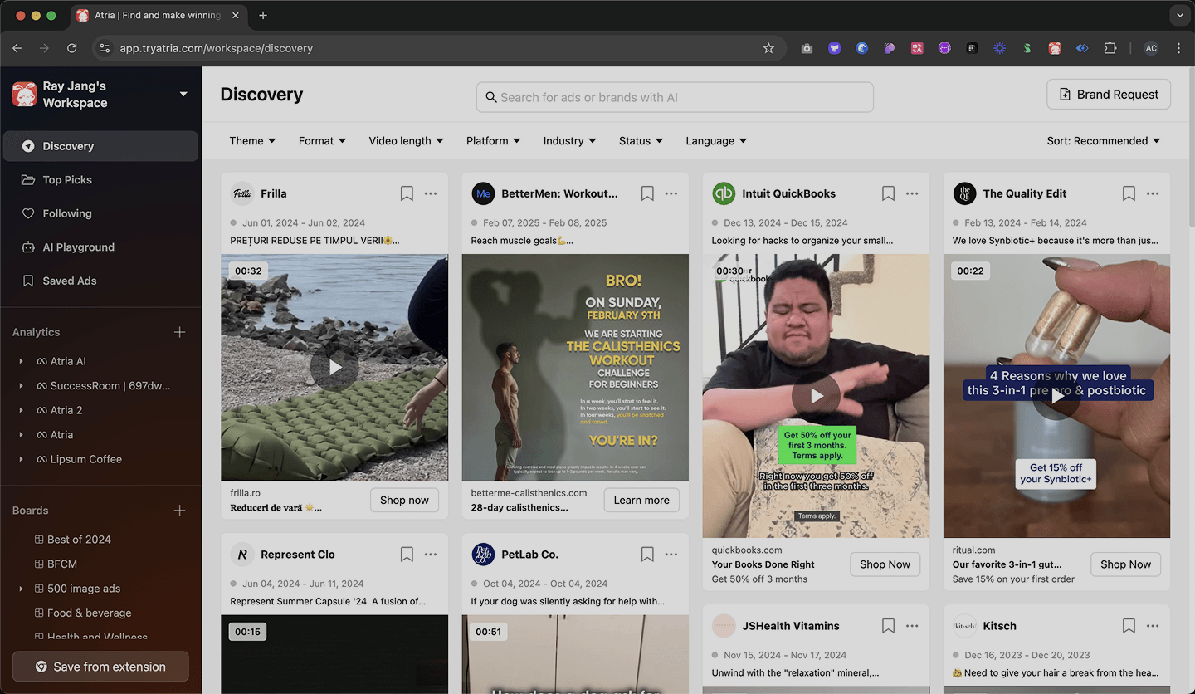The width and height of the screenshot is (1195, 694).
Task: Click Shop Now on ritual.com ad
Action: click(x=1125, y=564)
